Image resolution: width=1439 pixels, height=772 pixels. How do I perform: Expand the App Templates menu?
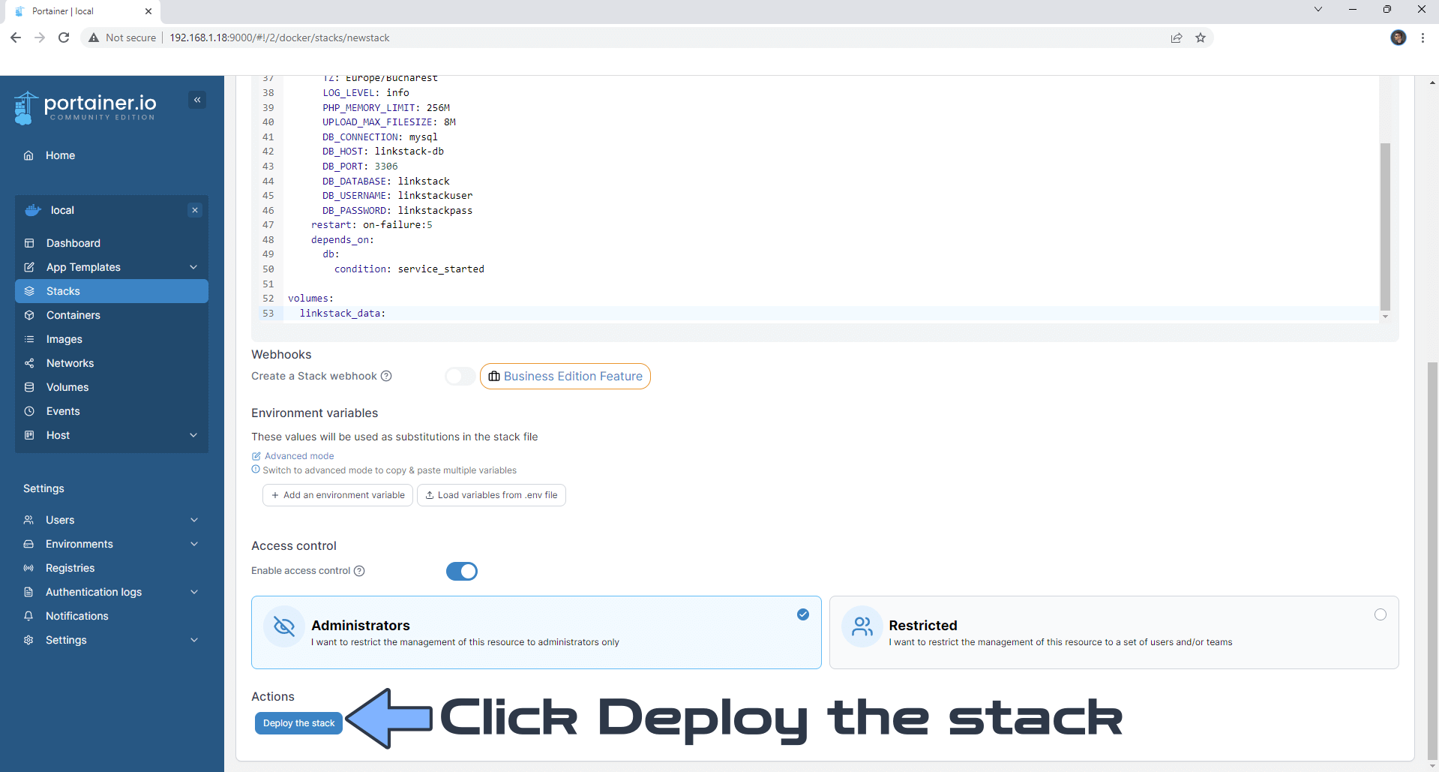(82, 267)
